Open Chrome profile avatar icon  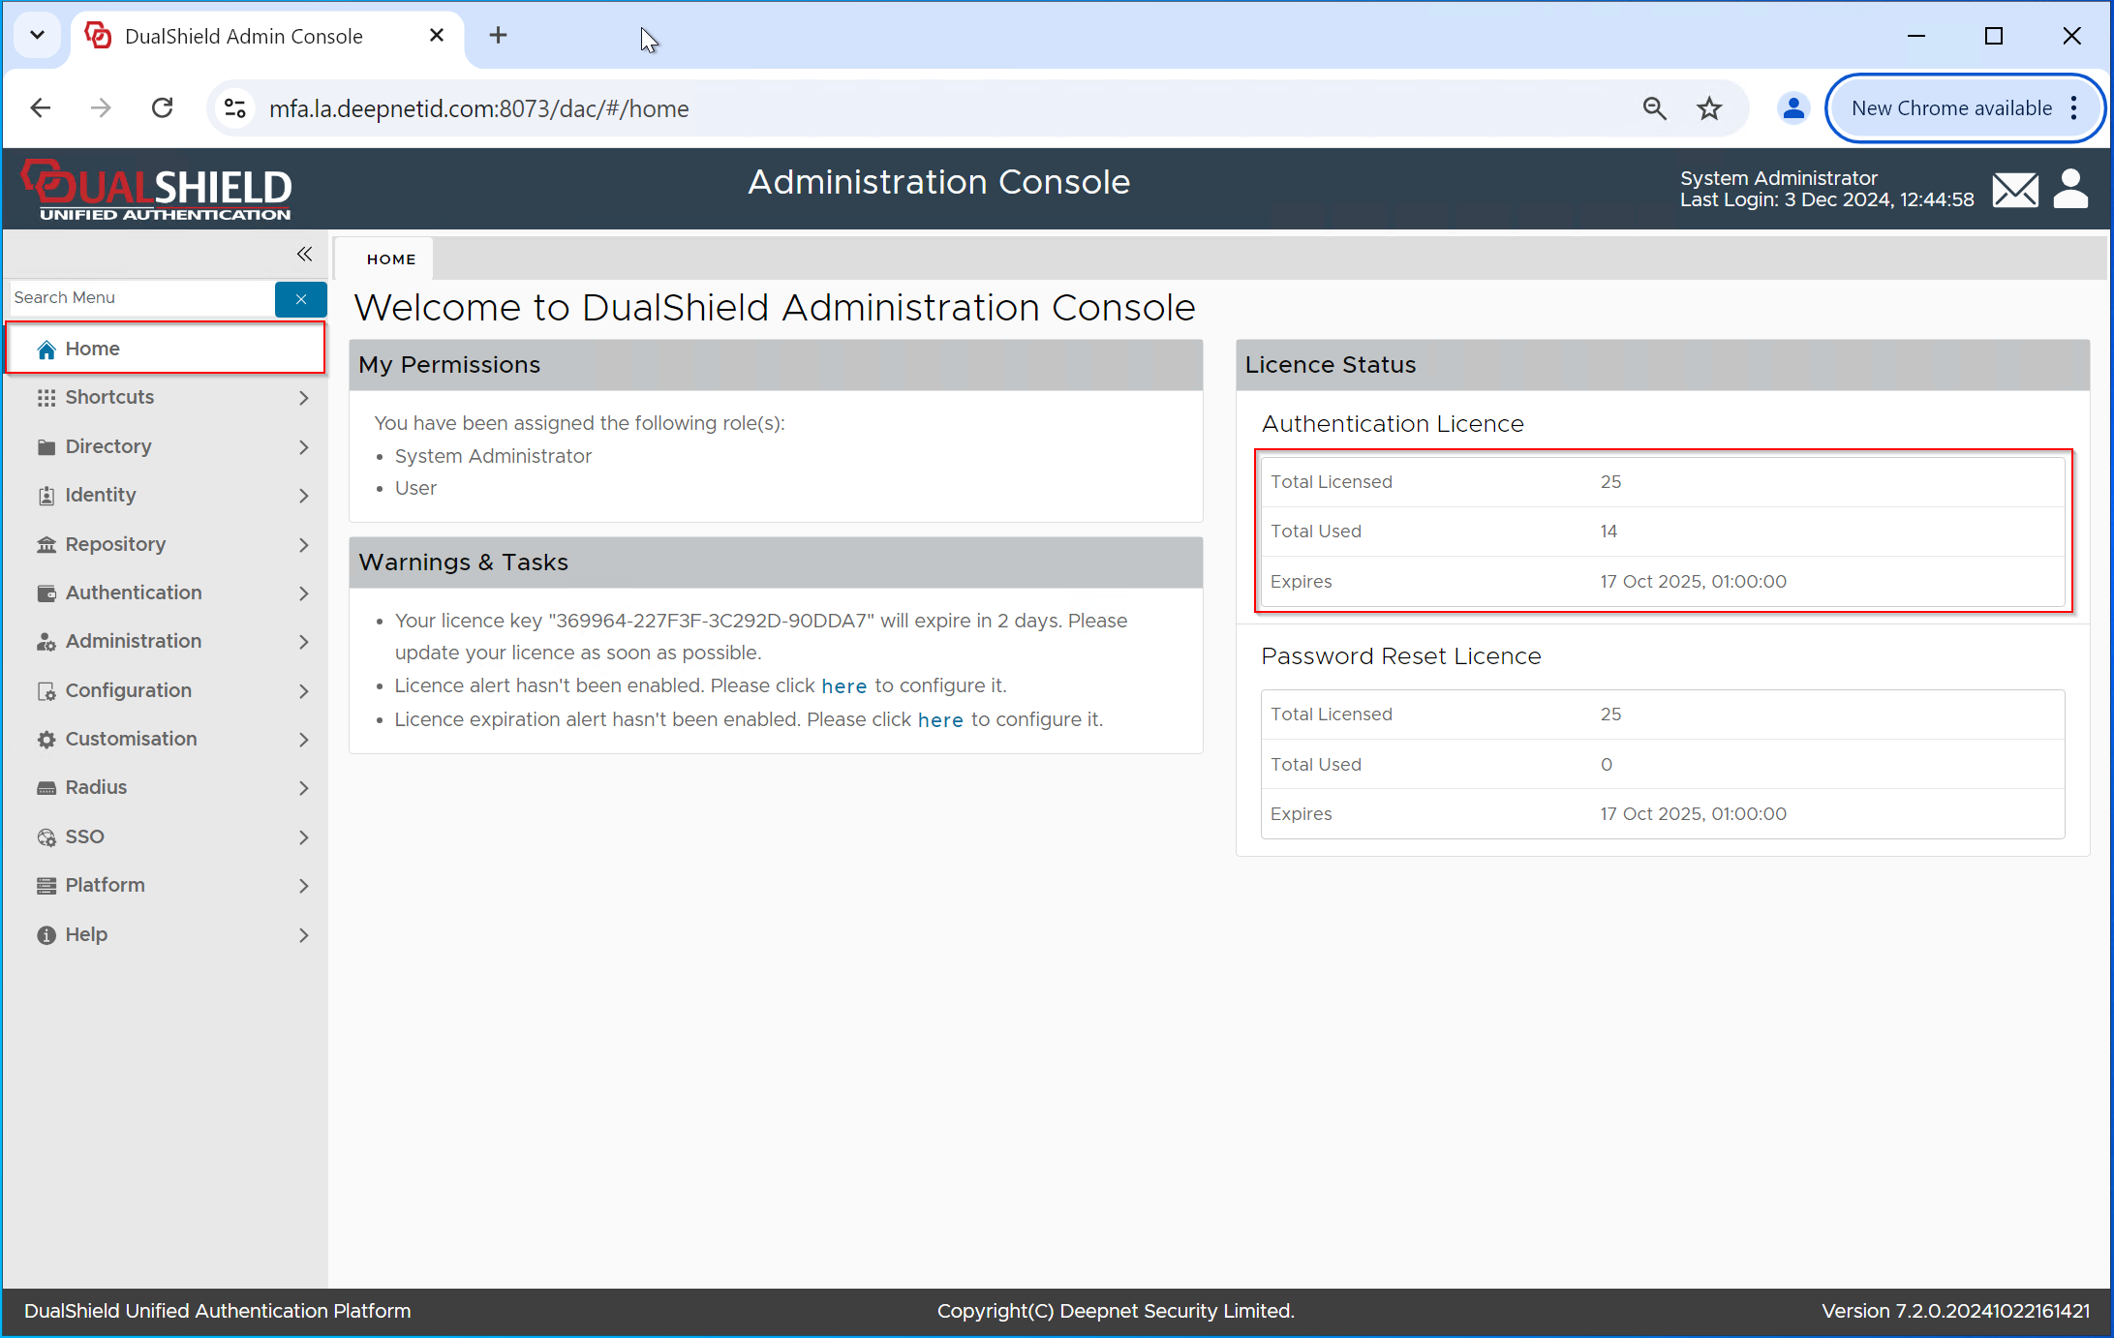tap(1792, 108)
